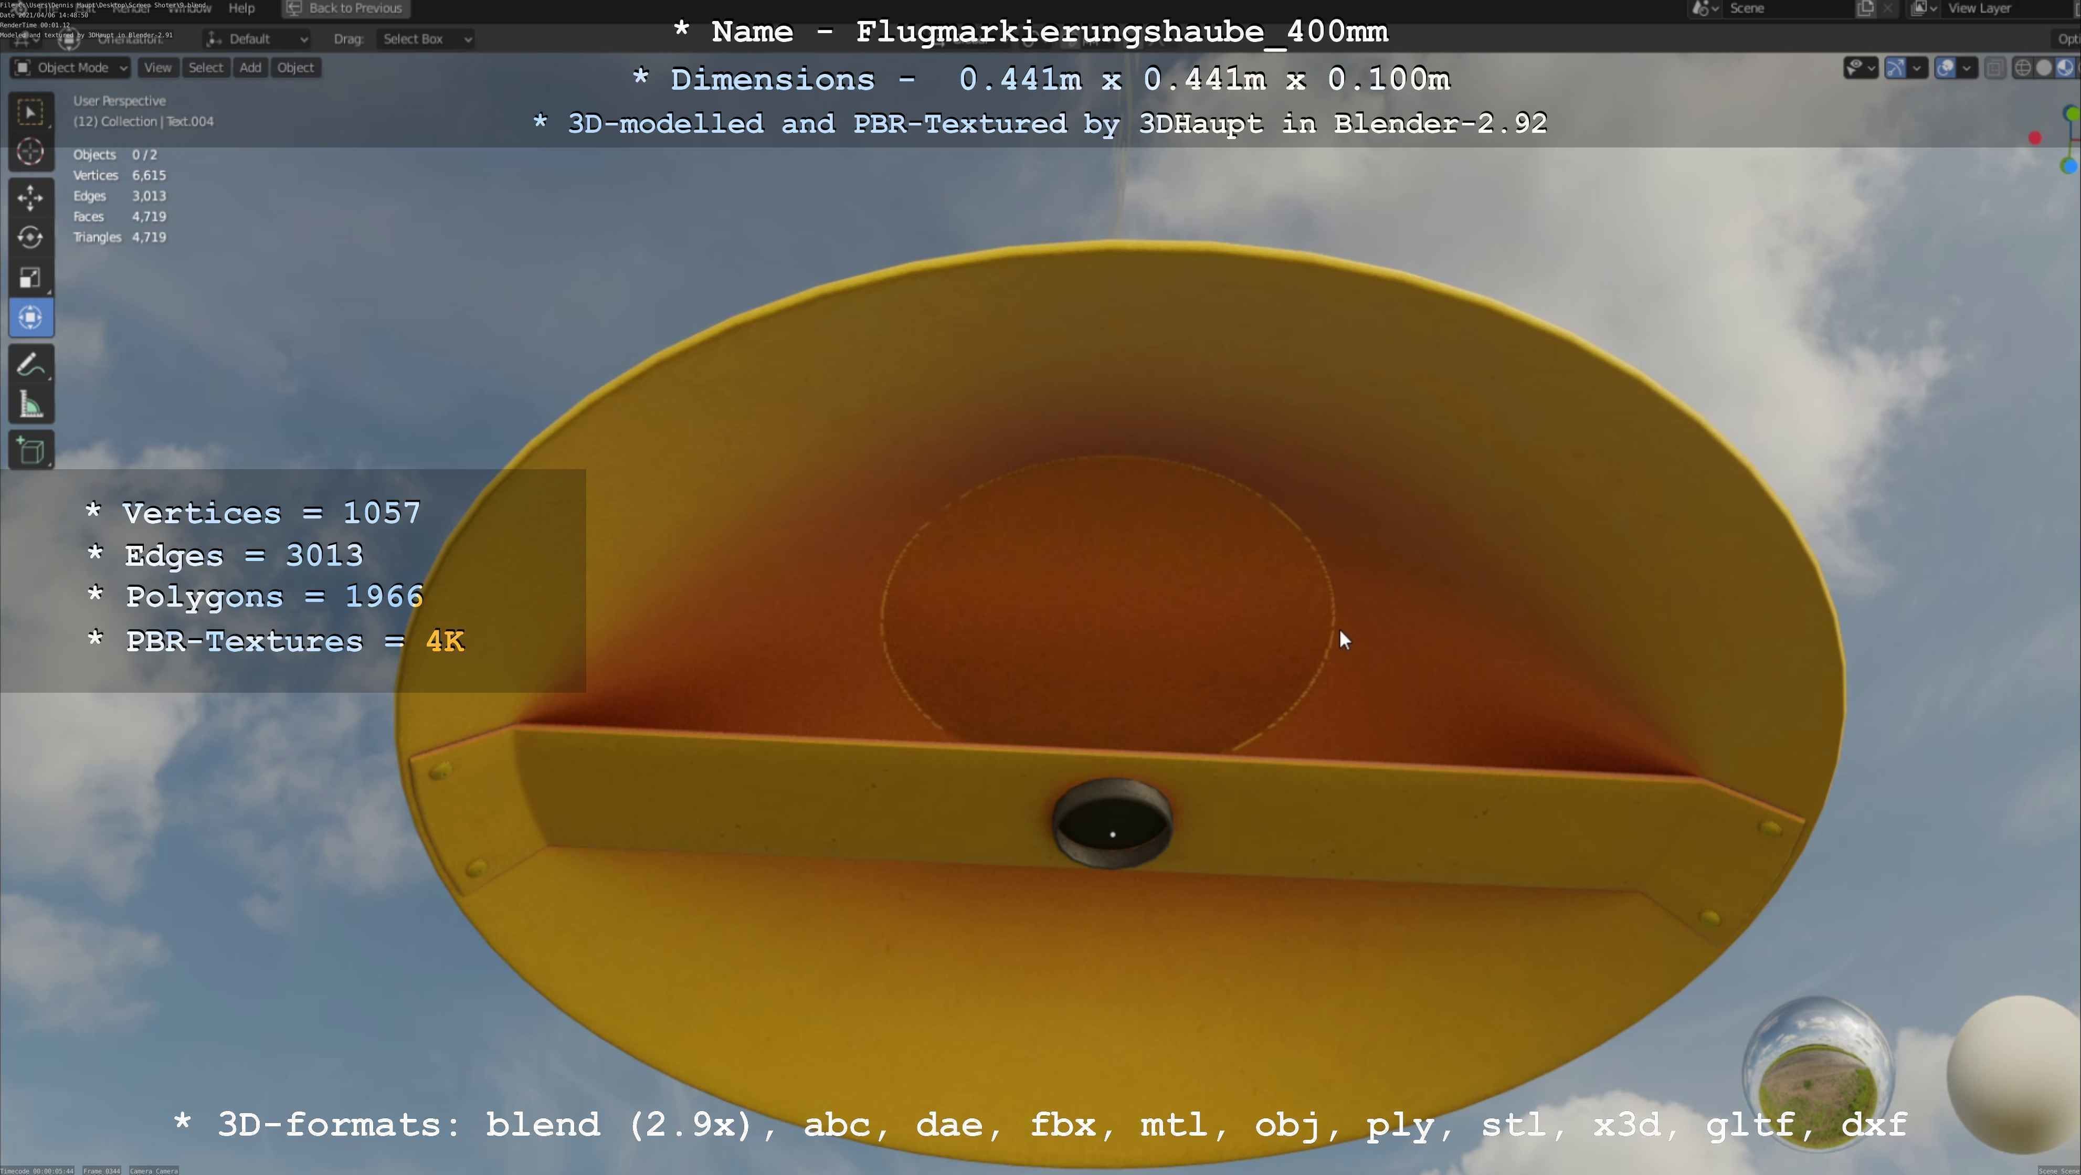Select the Select Box tool in toolbar
This screenshot has height=1175, width=2081.
(30, 112)
